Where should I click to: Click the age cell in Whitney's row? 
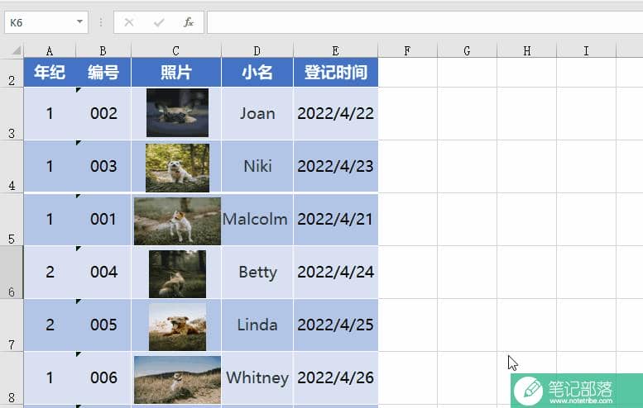(50, 377)
